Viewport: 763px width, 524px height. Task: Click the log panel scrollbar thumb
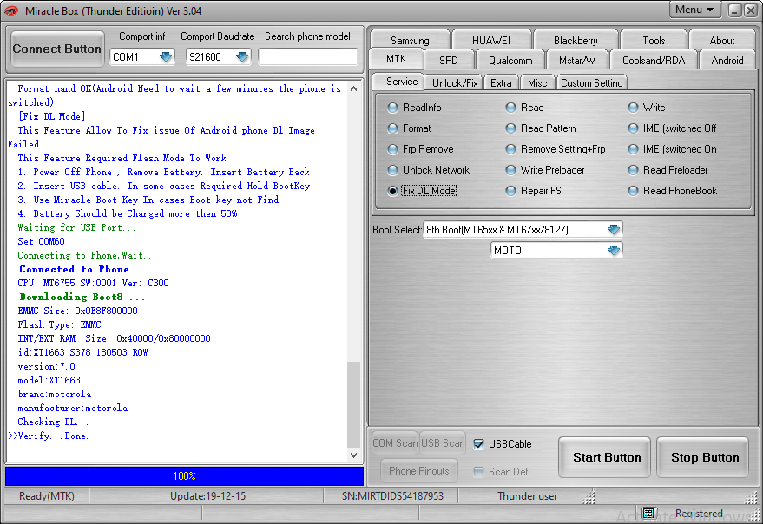354,404
